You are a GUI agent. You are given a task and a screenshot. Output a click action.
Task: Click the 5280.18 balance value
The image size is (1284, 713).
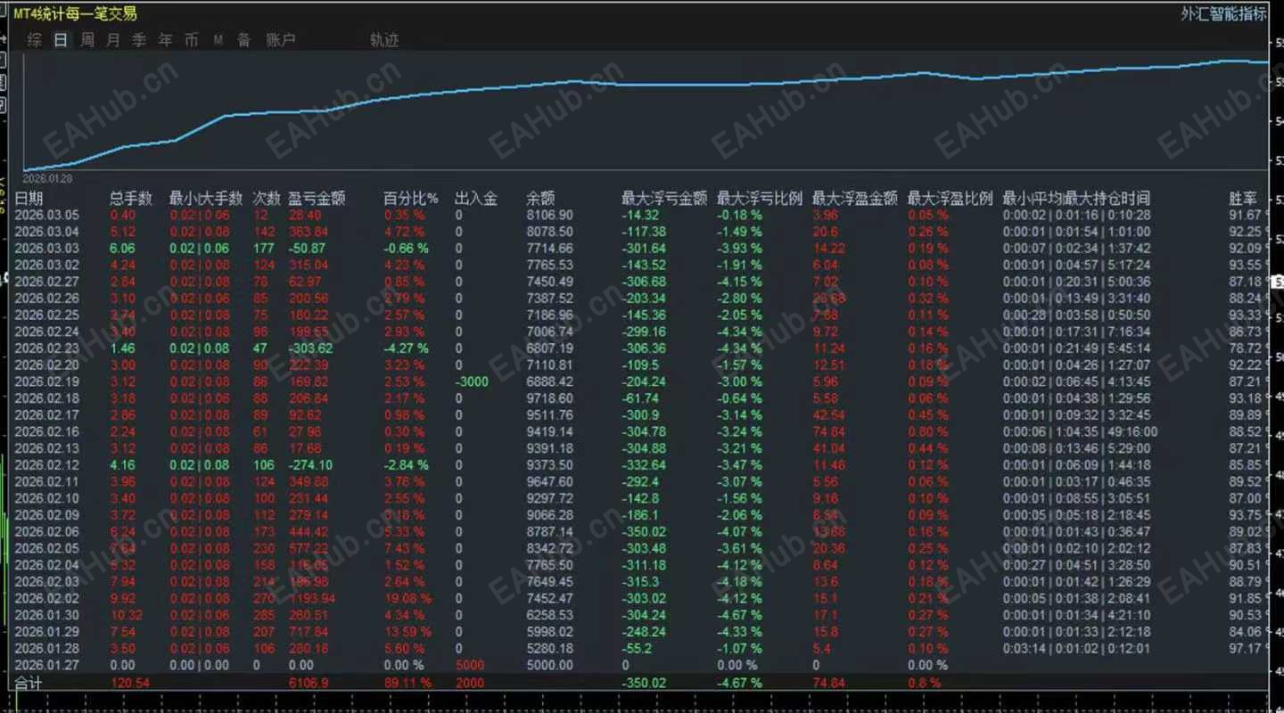click(549, 648)
